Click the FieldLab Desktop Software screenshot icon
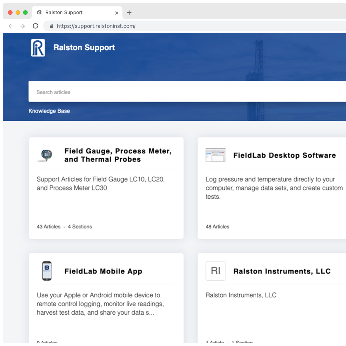 (215, 155)
